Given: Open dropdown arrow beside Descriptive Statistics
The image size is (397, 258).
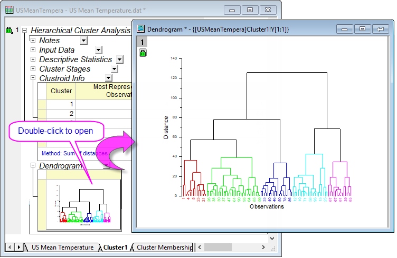Looking at the screenshot, I should pyautogui.click(x=120, y=59).
